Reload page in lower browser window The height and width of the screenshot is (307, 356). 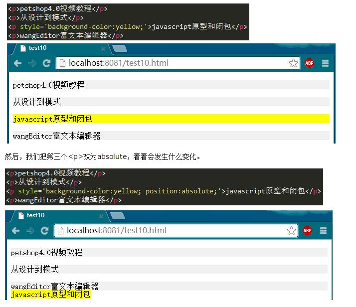point(44,231)
